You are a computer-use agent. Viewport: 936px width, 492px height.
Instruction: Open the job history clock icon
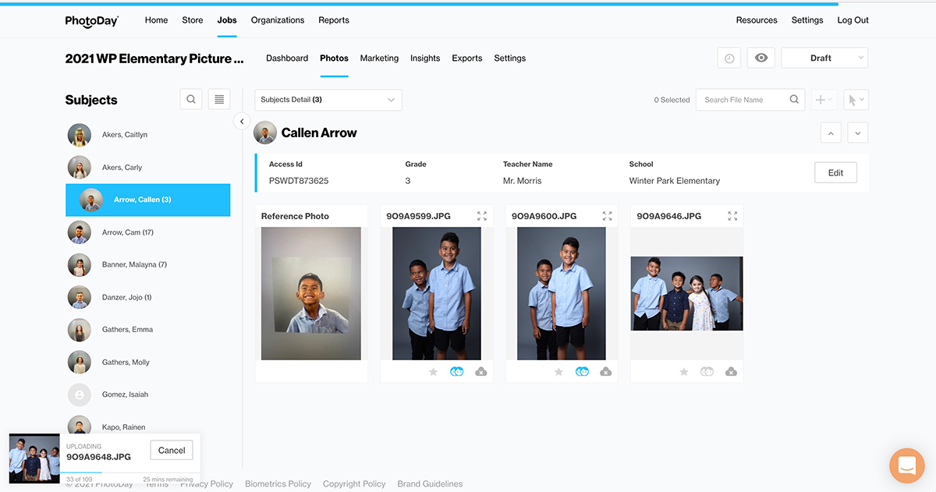(x=729, y=58)
